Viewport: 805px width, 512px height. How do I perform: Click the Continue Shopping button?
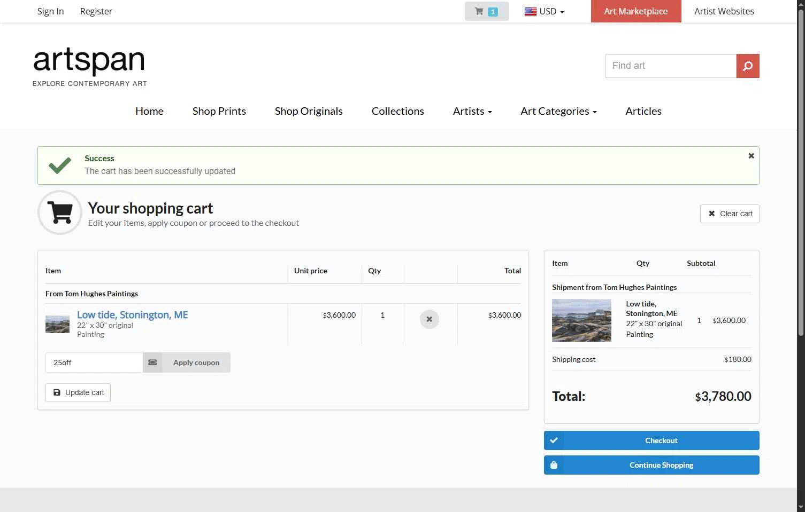pyautogui.click(x=651, y=465)
